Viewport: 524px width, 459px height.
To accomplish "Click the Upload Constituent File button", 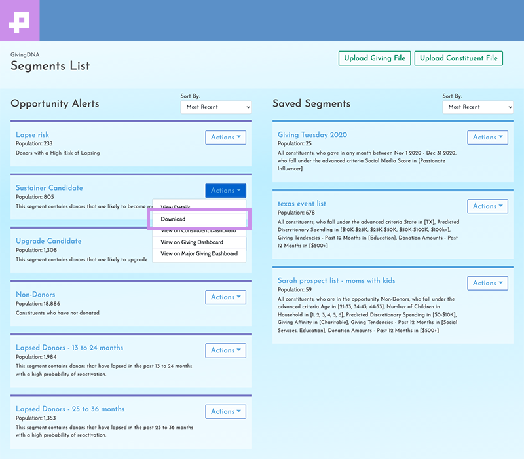I will (x=458, y=58).
